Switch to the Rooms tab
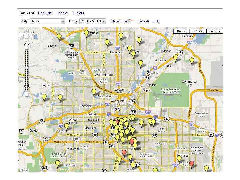Image resolution: width=240 pixels, height=180 pixels. pyautogui.click(x=62, y=13)
